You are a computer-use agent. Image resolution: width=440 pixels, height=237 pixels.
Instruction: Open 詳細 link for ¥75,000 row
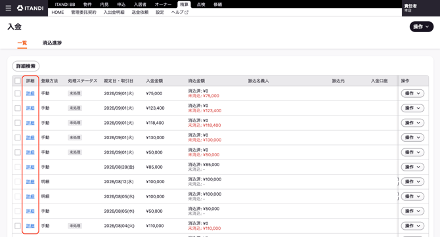point(30,93)
